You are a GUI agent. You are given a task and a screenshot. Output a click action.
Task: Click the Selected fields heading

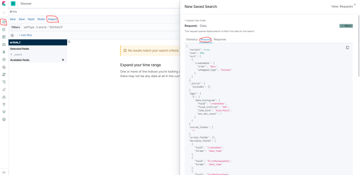(20, 49)
